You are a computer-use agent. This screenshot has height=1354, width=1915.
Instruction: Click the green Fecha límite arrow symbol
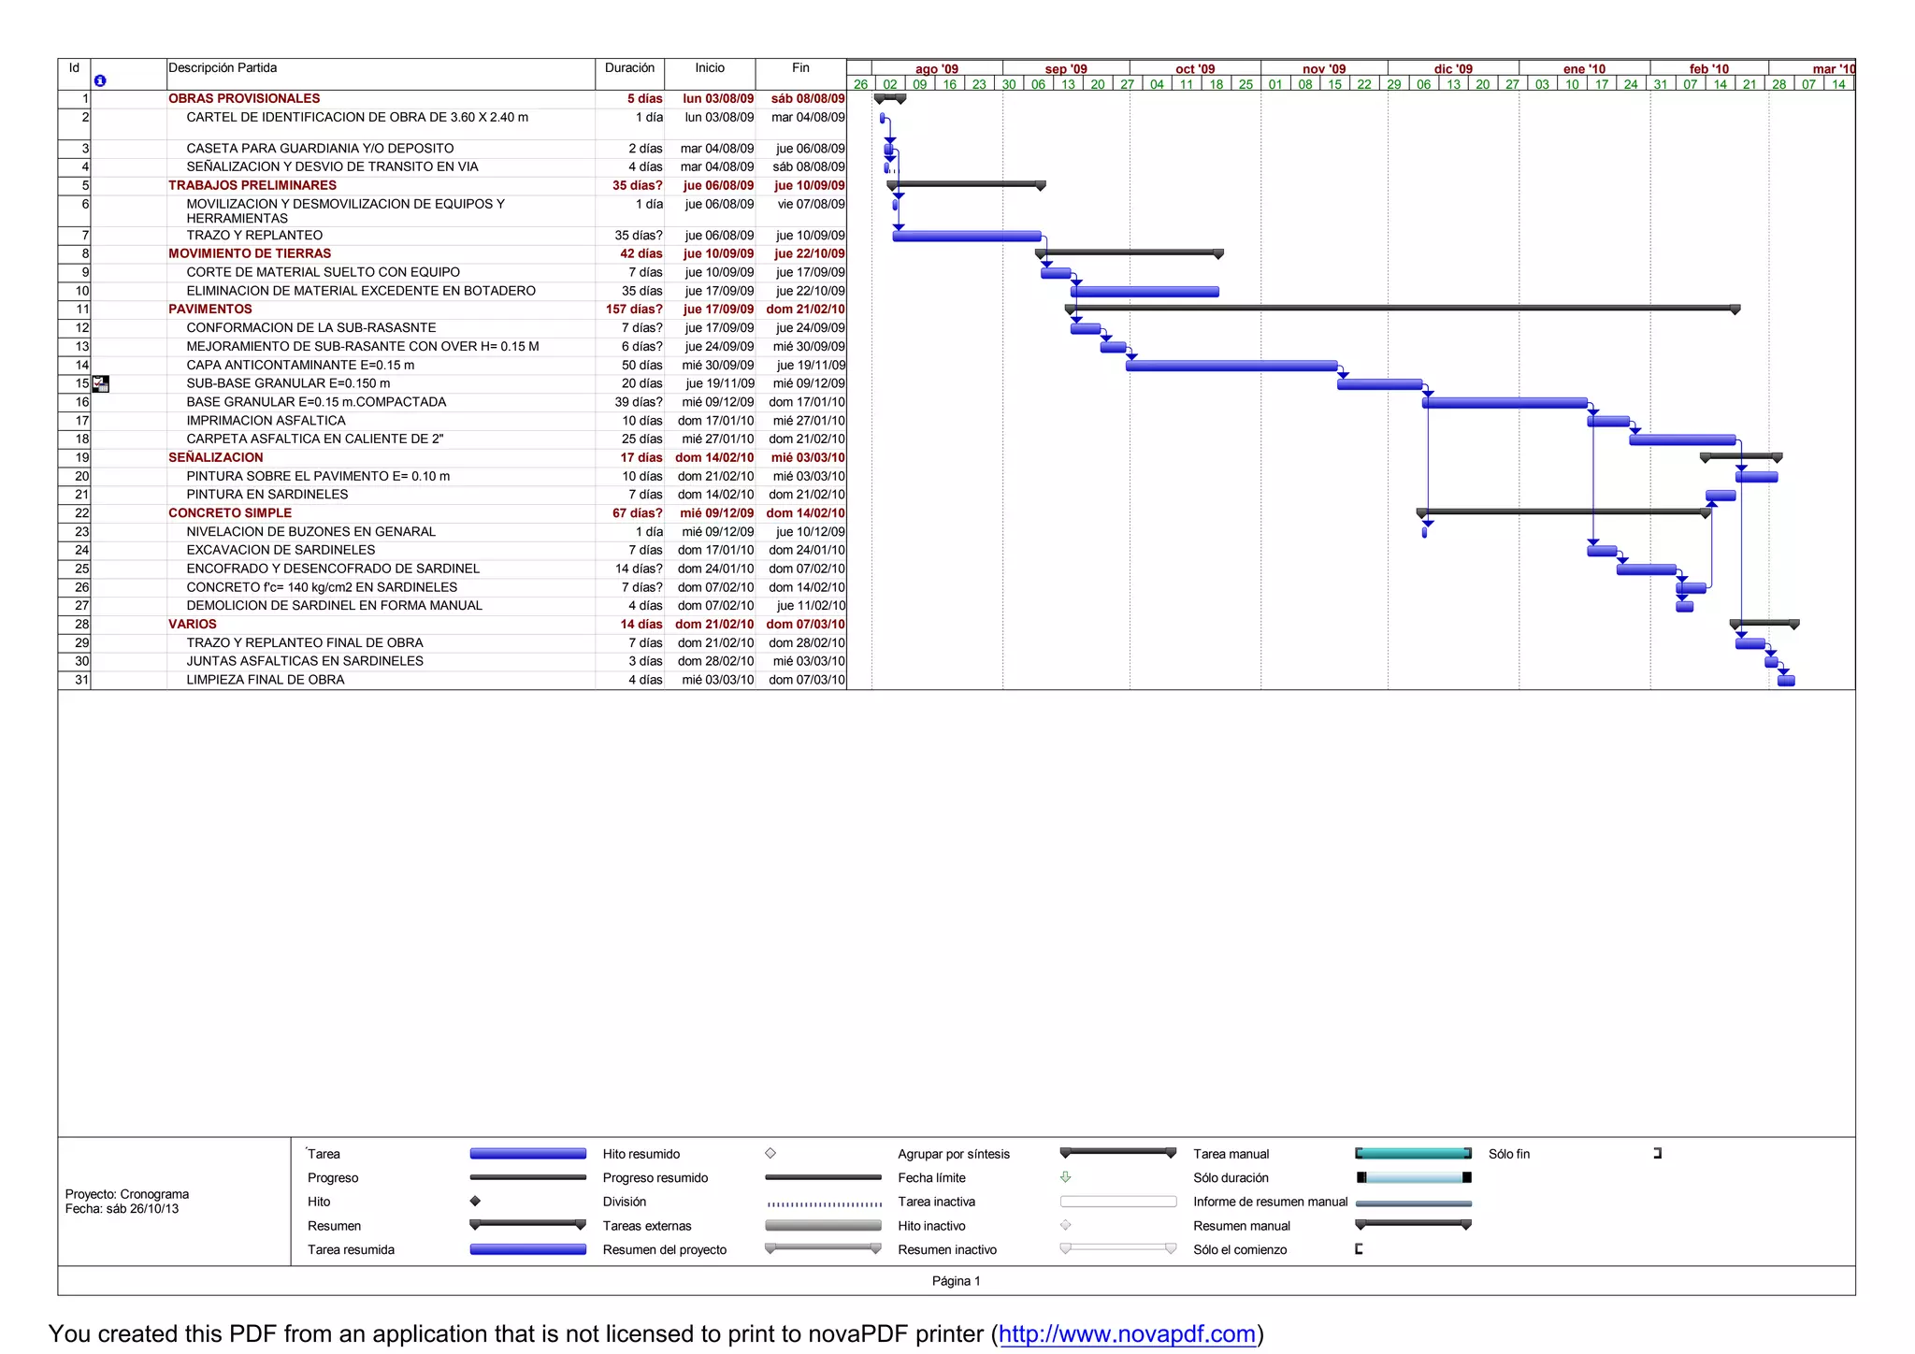pos(1065,1177)
